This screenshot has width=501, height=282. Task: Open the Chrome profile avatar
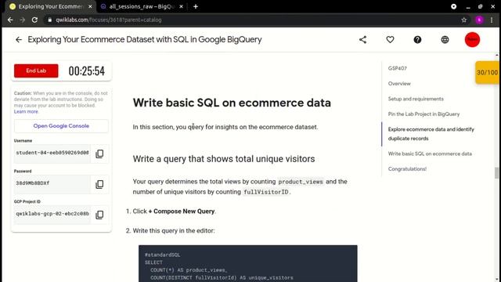pos(479,20)
